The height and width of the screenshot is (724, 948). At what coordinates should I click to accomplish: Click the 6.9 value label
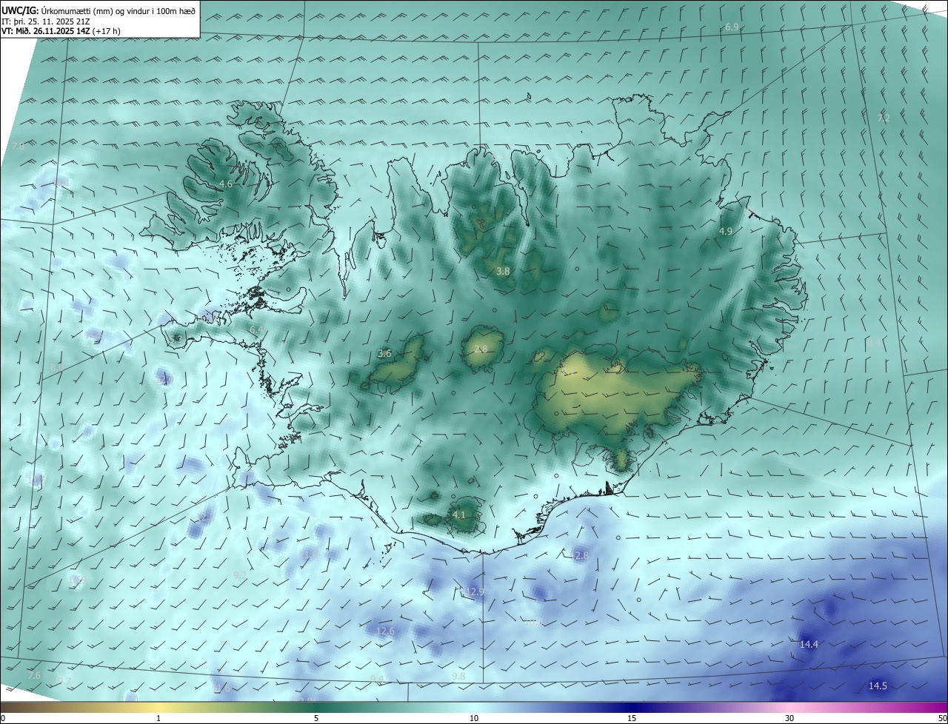pyautogui.click(x=731, y=27)
